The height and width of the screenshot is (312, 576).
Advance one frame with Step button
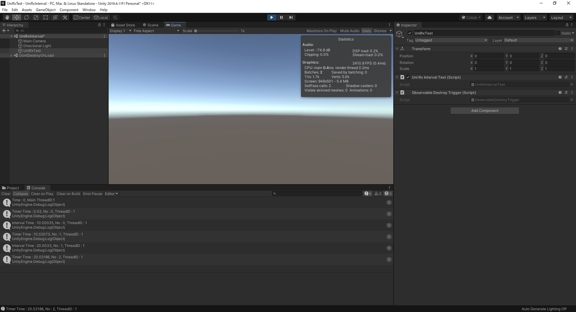click(x=291, y=17)
